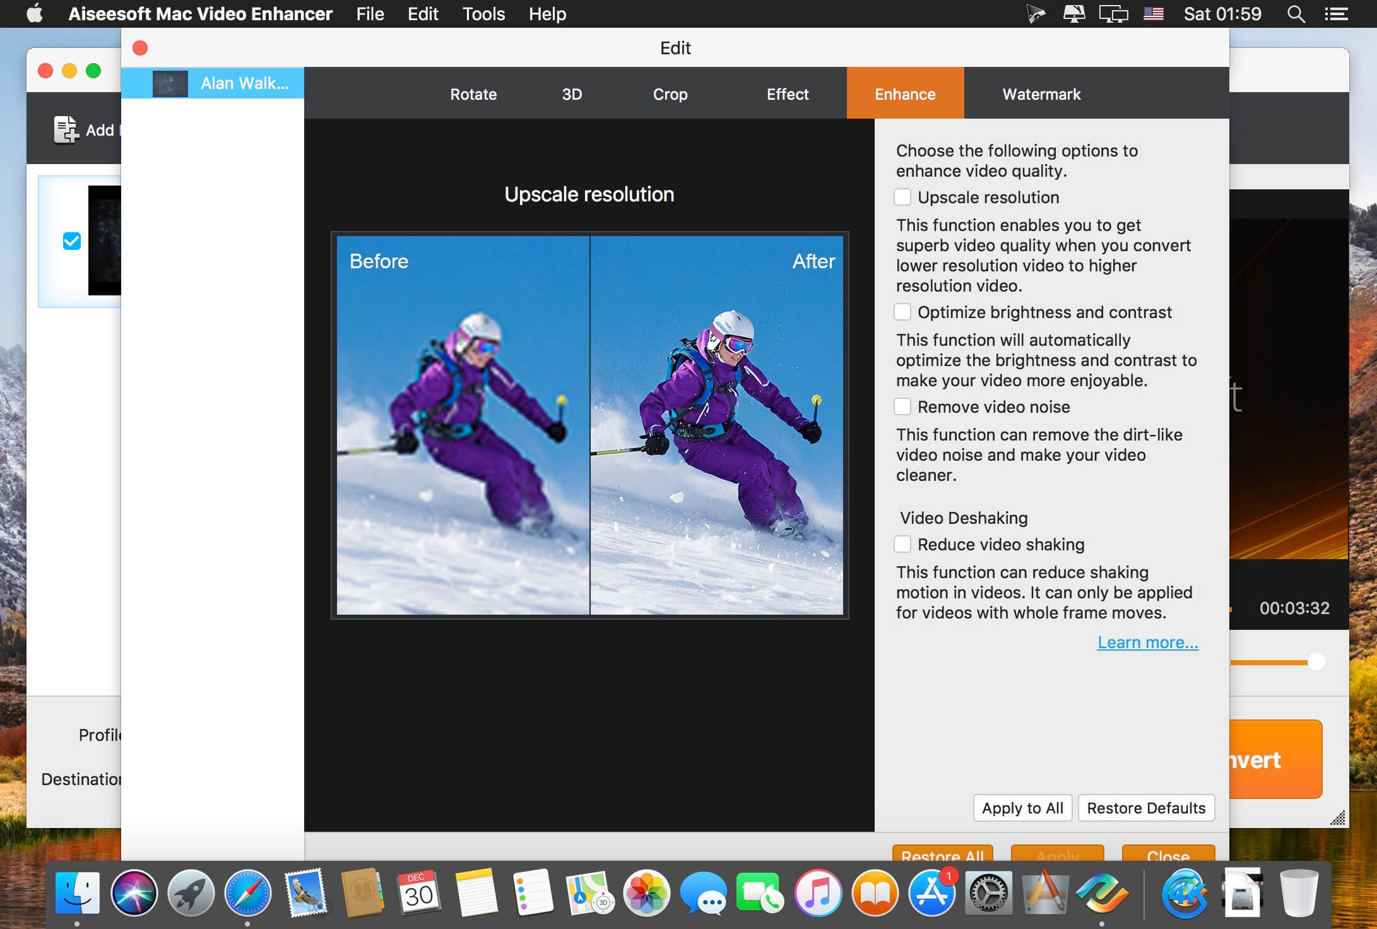
Task: Open Siri from the dock
Action: pos(134,893)
